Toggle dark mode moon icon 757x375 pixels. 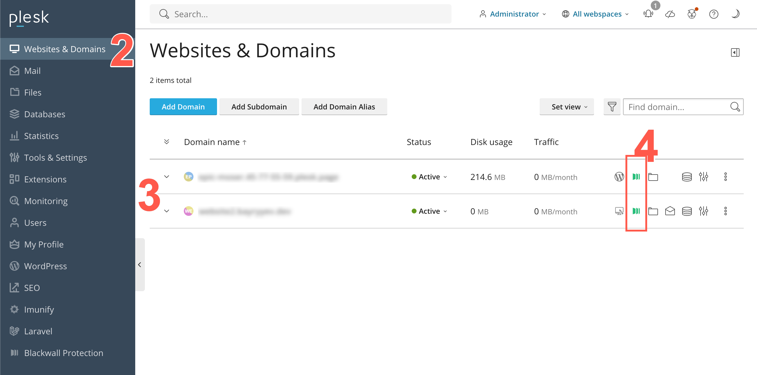tap(735, 14)
